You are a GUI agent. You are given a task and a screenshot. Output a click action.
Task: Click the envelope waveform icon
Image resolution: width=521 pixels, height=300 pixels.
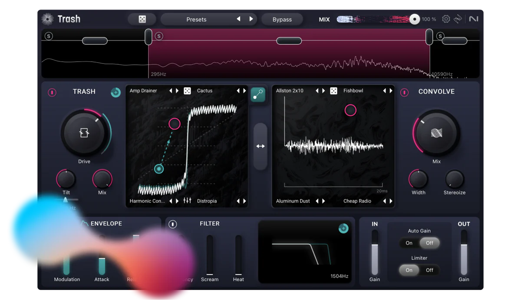(x=85, y=223)
